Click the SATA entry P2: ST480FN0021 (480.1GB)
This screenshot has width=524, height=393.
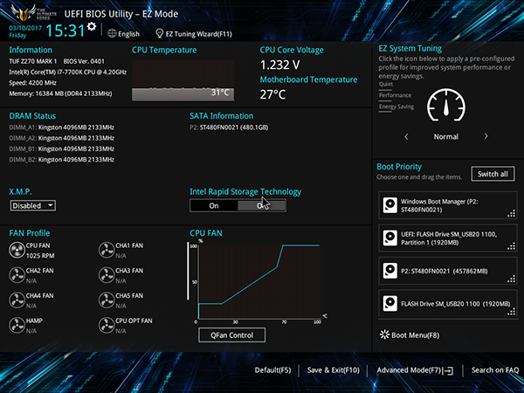(x=229, y=128)
